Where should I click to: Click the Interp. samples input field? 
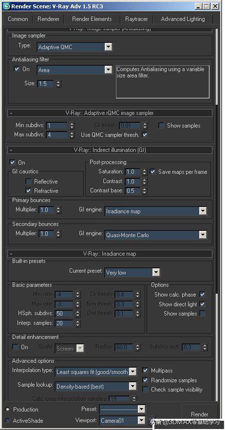coord(64,323)
